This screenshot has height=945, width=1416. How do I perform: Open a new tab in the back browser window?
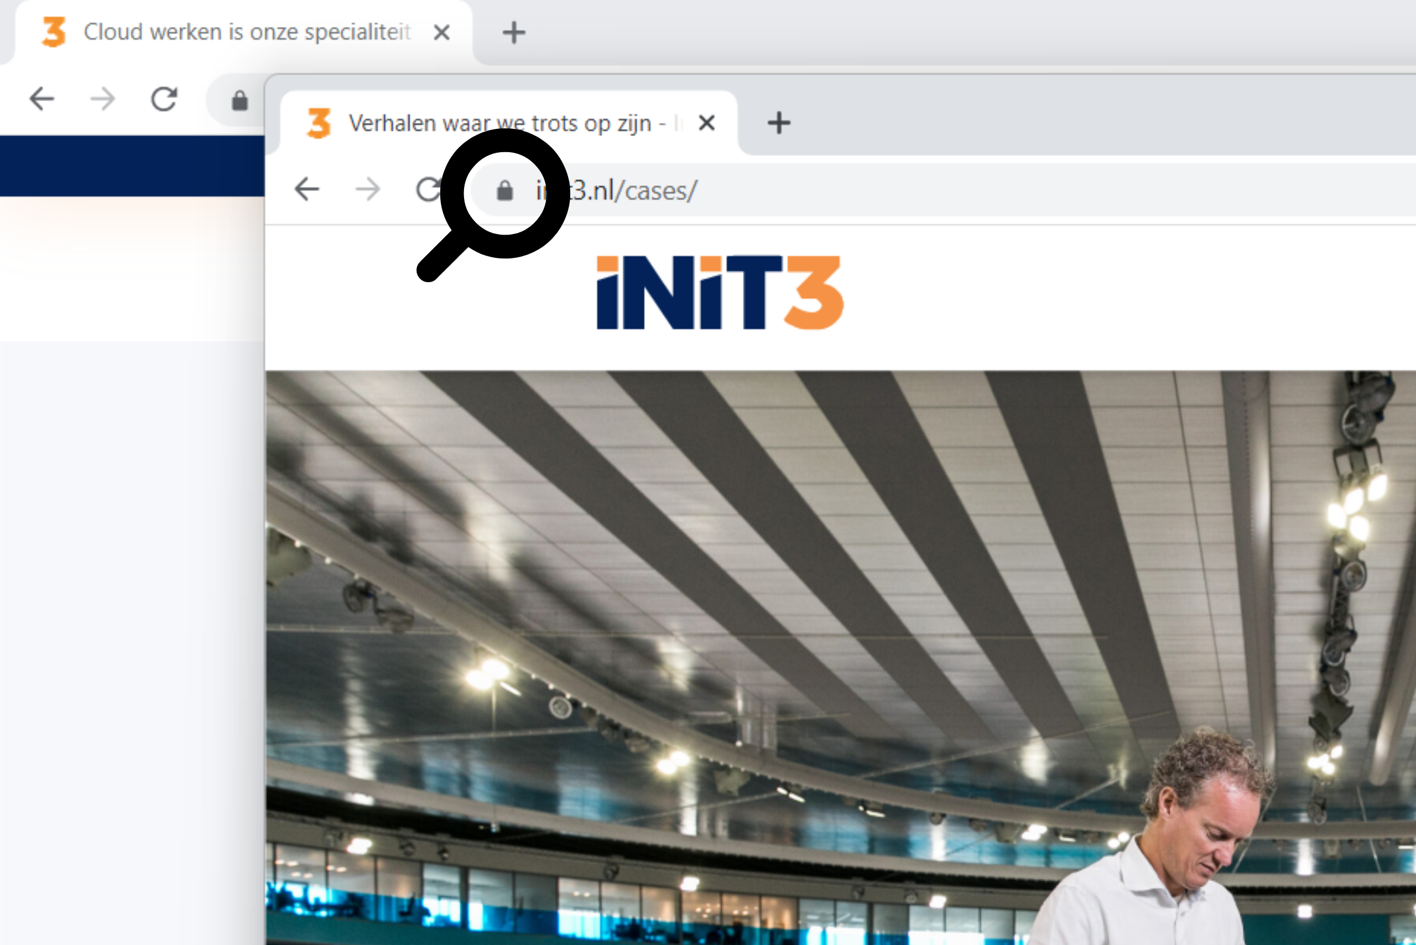[514, 32]
